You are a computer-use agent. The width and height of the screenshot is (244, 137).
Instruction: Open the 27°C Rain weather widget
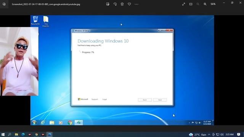(197, 134)
